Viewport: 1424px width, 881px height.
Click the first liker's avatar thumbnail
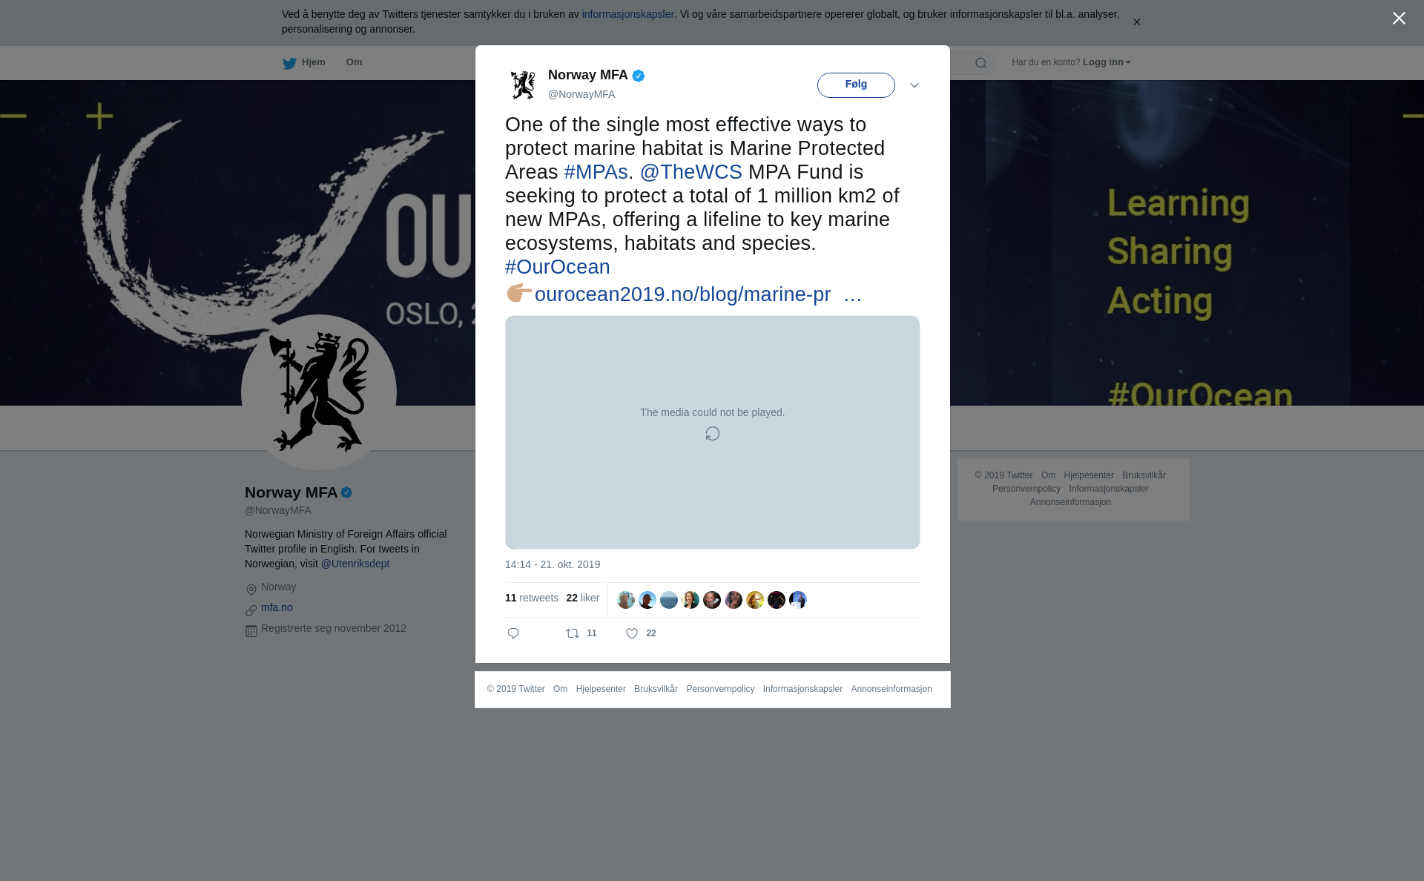(x=626, y=600)
